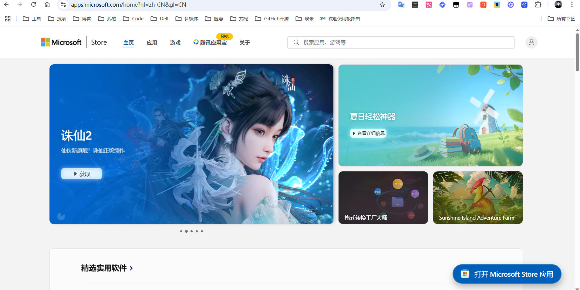Click the browser forward arrow
The image size is (580, 290).
20,5
